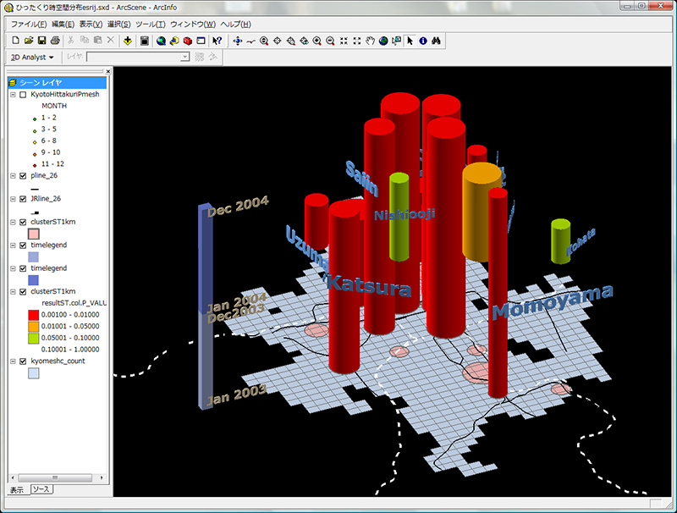Open the ウィンドウ(W) menu
This screenshot has width=677, height=513.
pos(192,24)
